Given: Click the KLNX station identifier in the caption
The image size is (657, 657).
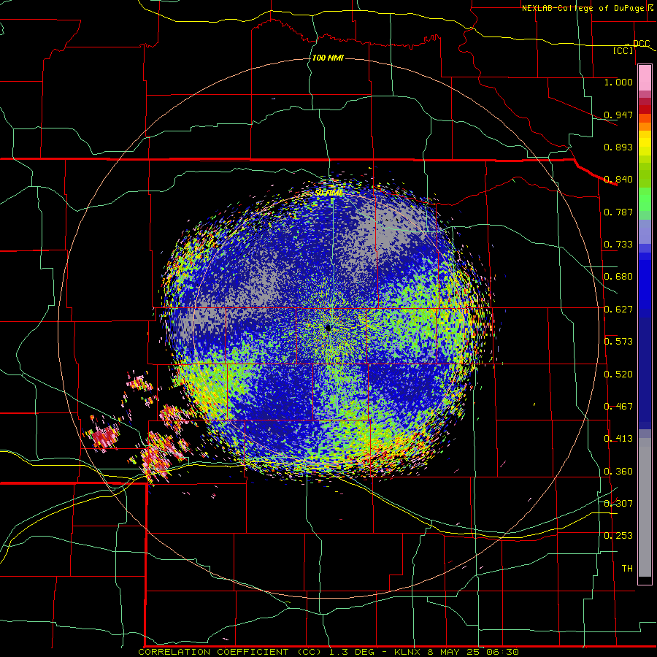Looking at the screenshot, I should coord(407,652).
